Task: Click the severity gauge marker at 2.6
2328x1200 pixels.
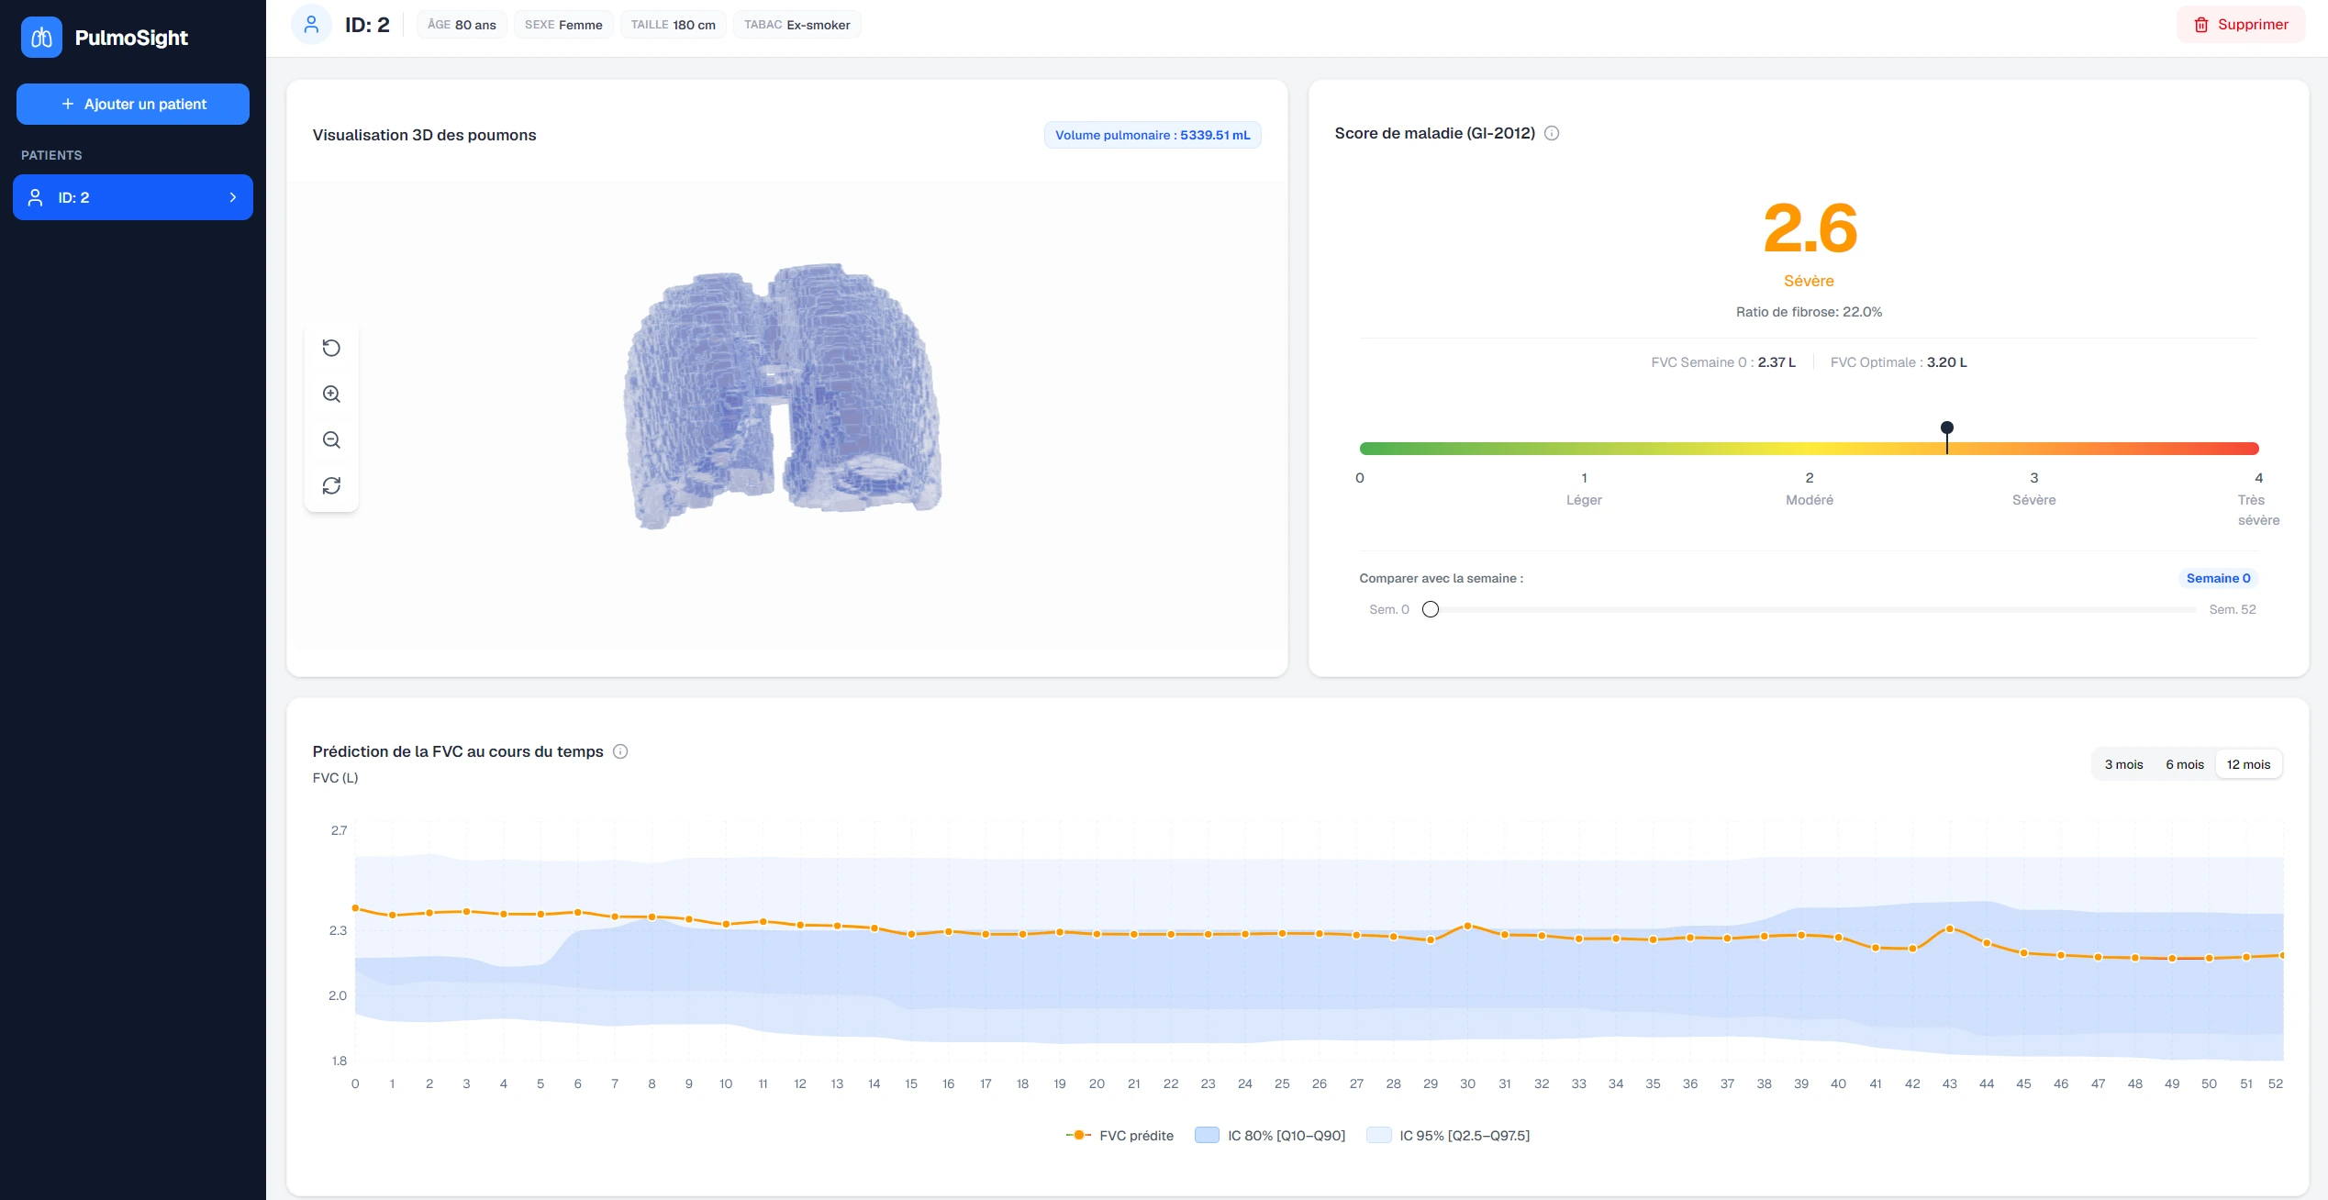Action: point(1946,428)
